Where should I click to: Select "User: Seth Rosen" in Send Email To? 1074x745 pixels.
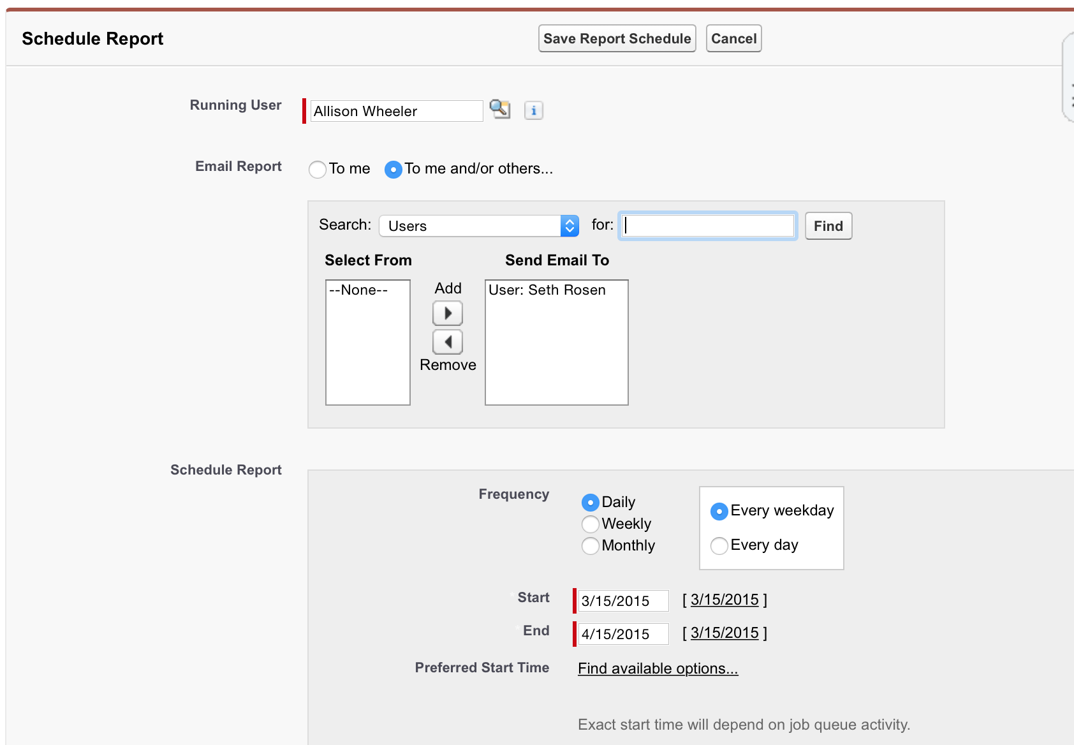point(547,290)
